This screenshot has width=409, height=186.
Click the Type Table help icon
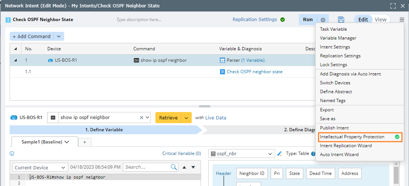[x=313, y=153]
